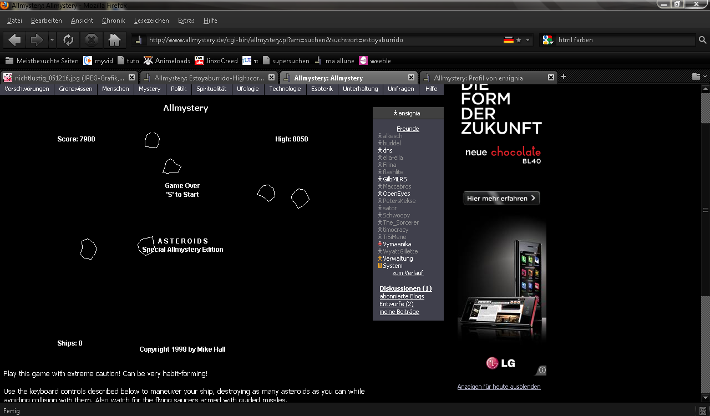The image size is (710, 416).
Task: Open abonnierte Blogs link
Action: (x=402, y=296)
